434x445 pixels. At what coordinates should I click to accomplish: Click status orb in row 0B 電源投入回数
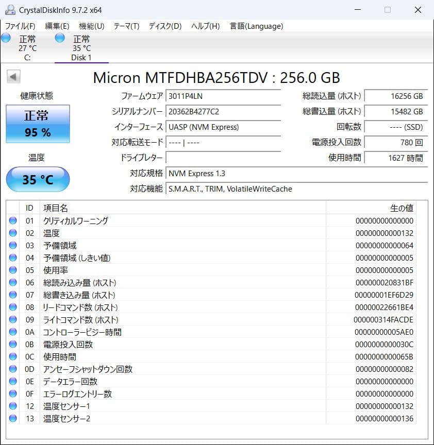click(13, 344)
